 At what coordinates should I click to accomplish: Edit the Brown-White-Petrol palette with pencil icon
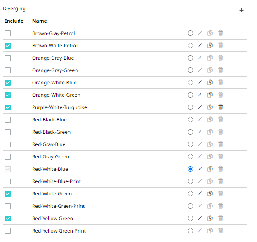200,45
